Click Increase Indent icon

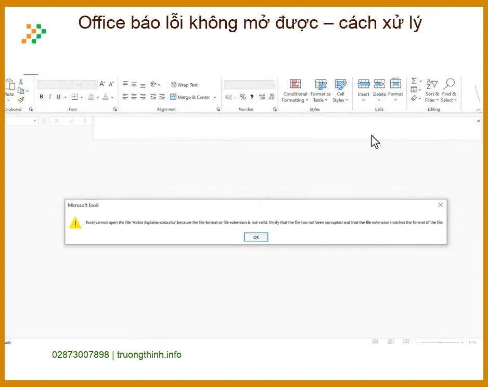click(162, 97)
